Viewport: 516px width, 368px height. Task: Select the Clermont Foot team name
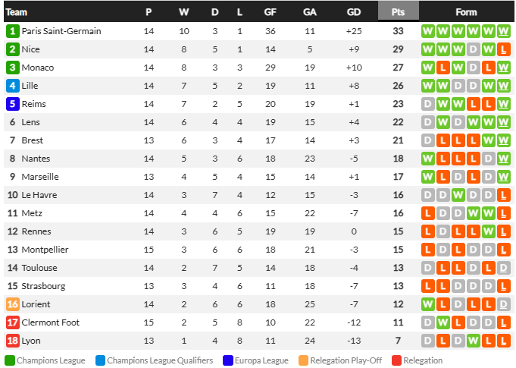pyautogui.click(x=51, y=322)
